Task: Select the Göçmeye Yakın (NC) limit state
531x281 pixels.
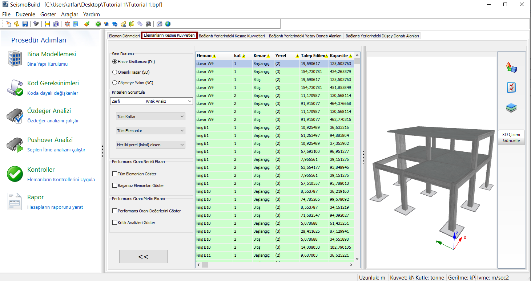Action: (115, 83)
